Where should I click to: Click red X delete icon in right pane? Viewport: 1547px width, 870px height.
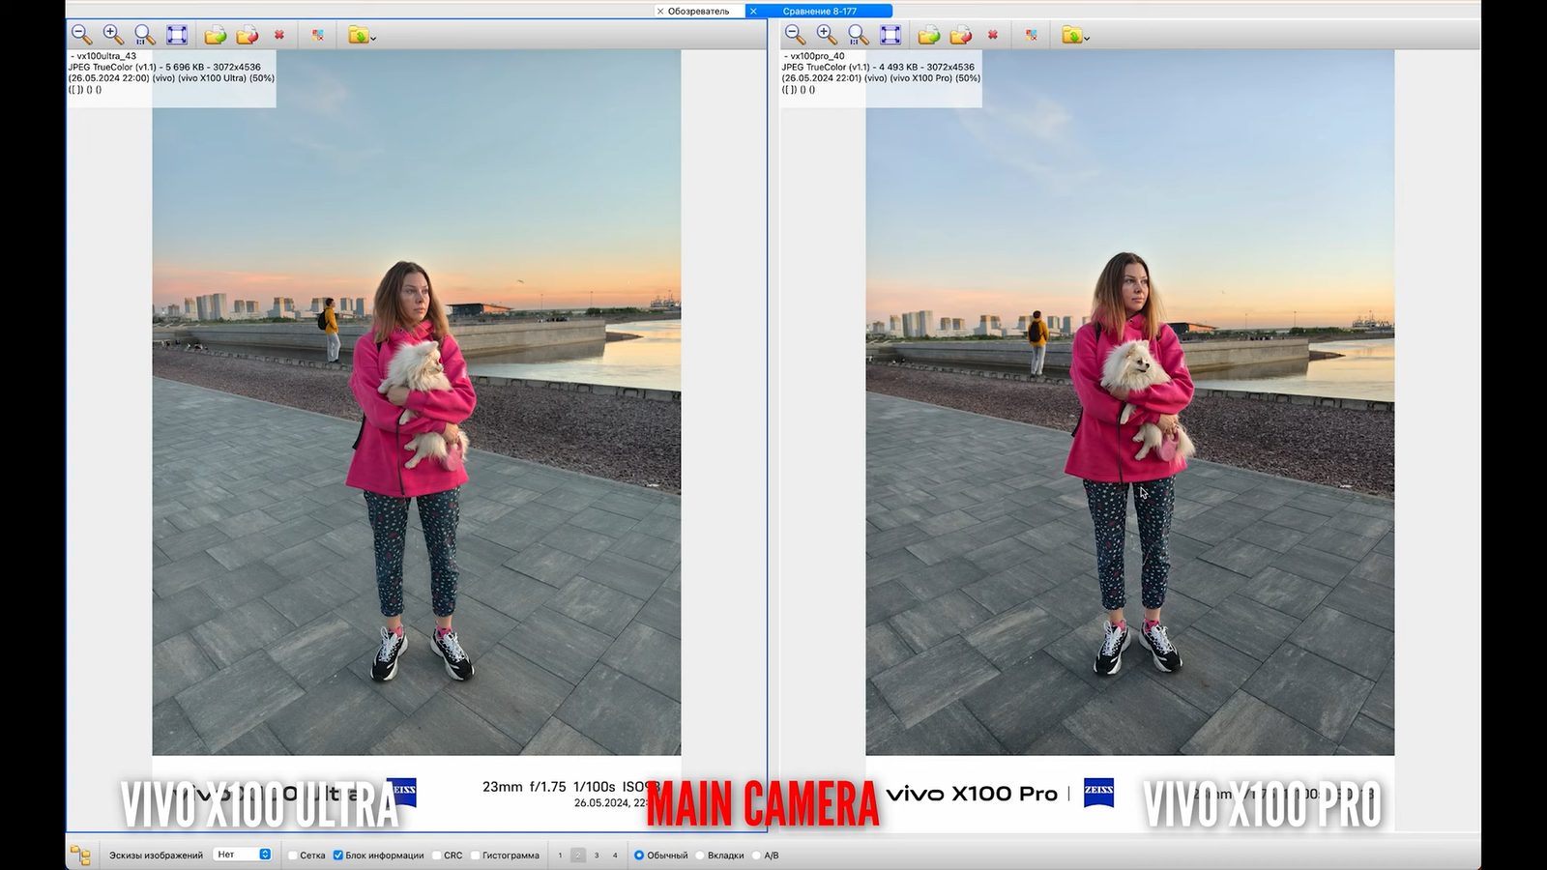(x=992, y=35)
